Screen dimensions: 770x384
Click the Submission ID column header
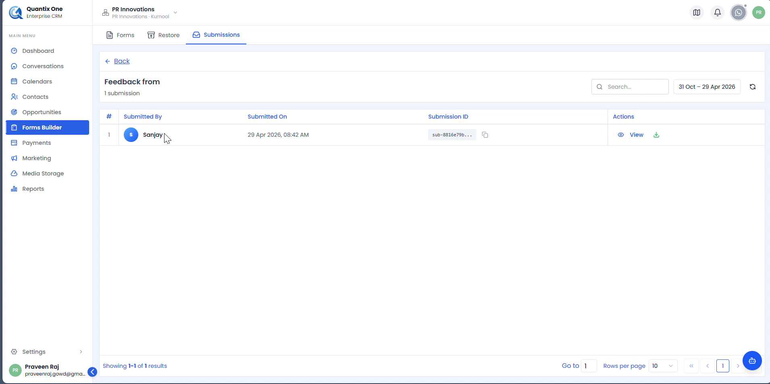pyautogui.click(x=448, y=117)
